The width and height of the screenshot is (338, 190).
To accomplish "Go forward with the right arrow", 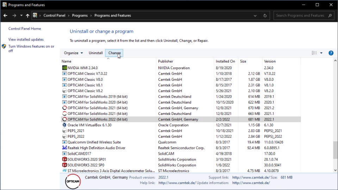I will coord(14,15).
